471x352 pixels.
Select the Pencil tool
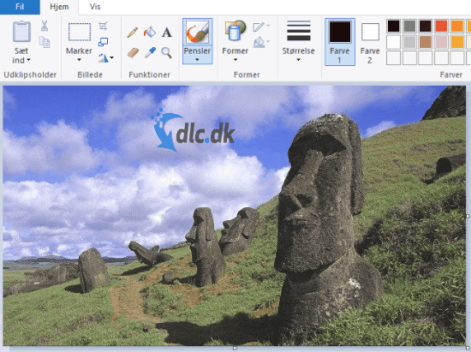pos(133,33)
